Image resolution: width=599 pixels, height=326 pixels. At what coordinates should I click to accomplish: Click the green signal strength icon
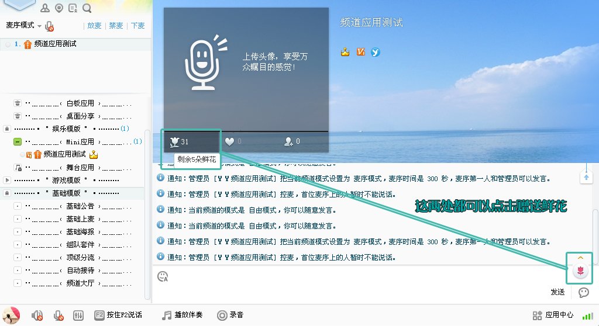(587, 315)
